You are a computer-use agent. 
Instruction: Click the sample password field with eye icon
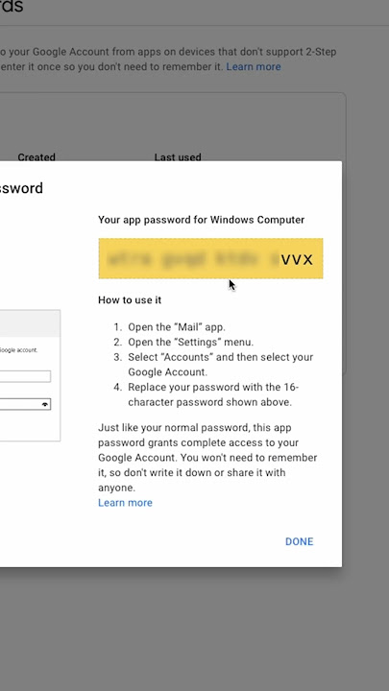coord(25,404)
